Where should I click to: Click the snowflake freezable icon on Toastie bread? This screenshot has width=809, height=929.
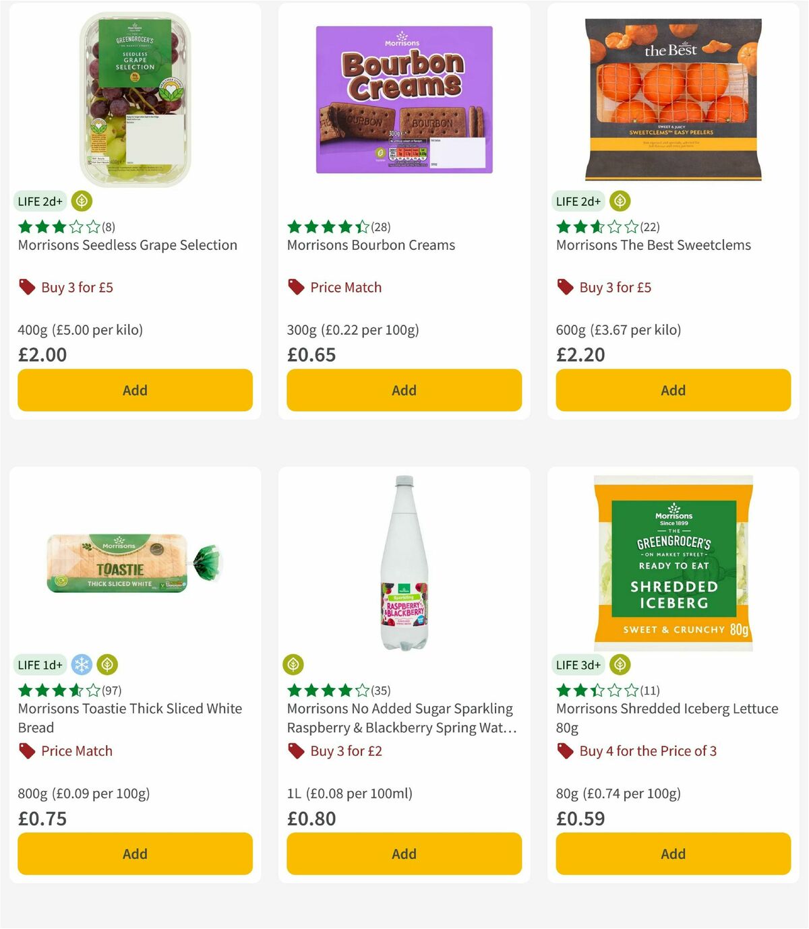coord(81,664)
